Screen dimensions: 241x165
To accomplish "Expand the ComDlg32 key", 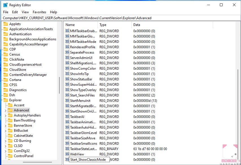I will pos(6,151).
